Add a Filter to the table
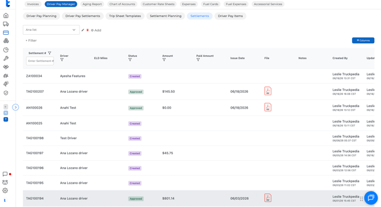This screenshot has height=207, width=381. tap(31, 40)
